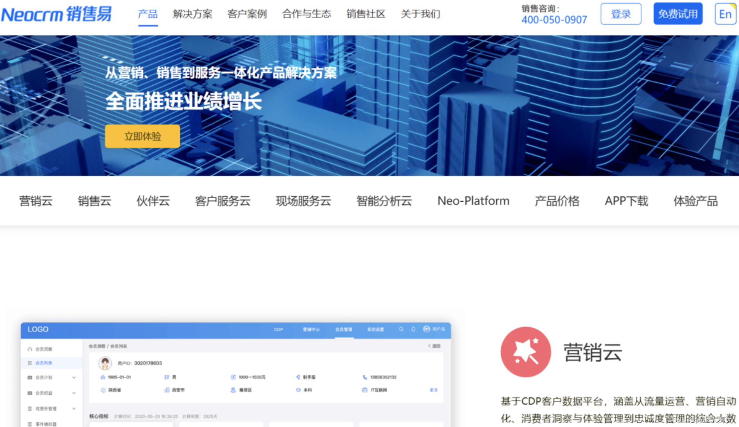
Task: Click the blue 免费试用 button
Action: tap(678, 14)
